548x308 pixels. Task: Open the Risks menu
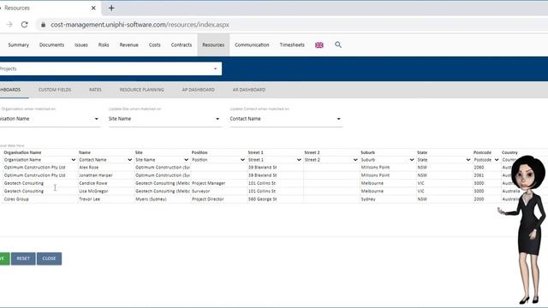(104, 45)
